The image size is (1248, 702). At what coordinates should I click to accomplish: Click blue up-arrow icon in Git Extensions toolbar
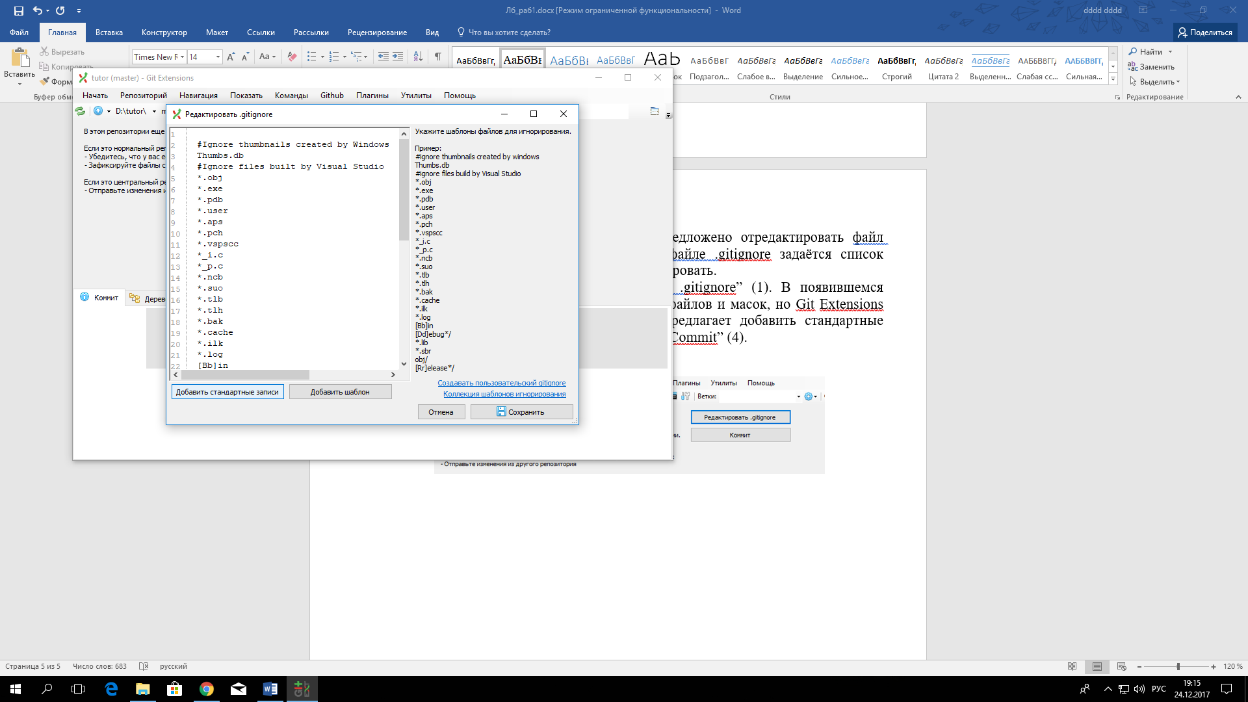pyautogui.click(x=98, y=111)
